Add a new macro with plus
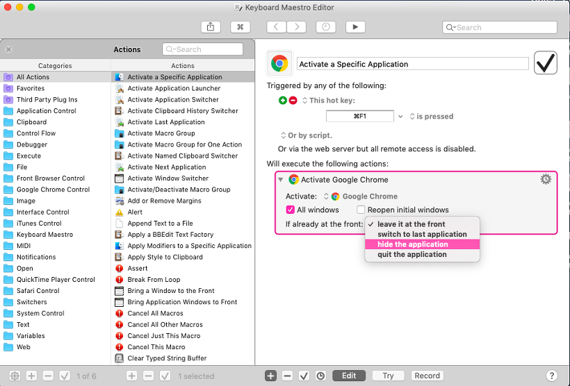570x386 pixels. click(131, 376)
